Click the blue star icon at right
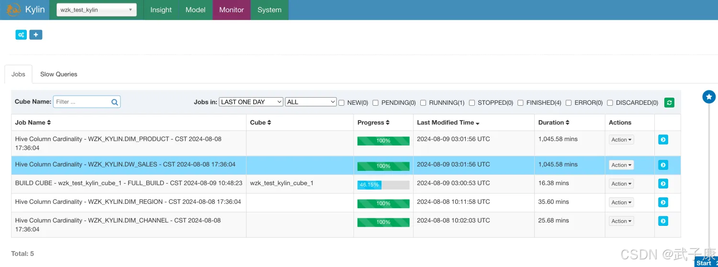 [x=709, y=97]
